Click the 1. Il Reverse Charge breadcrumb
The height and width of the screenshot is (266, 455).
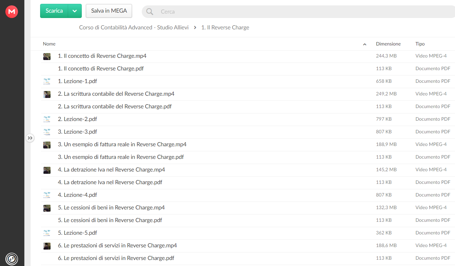(x=225, y=27)
